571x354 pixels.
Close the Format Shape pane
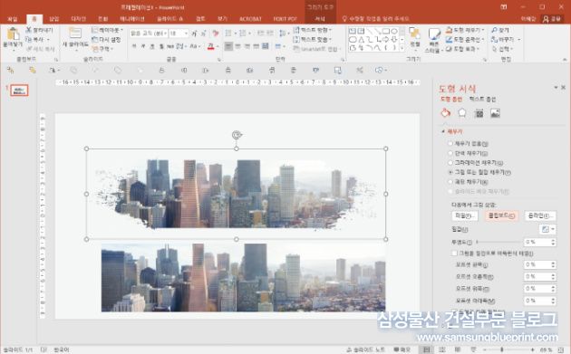pos(564,87)
